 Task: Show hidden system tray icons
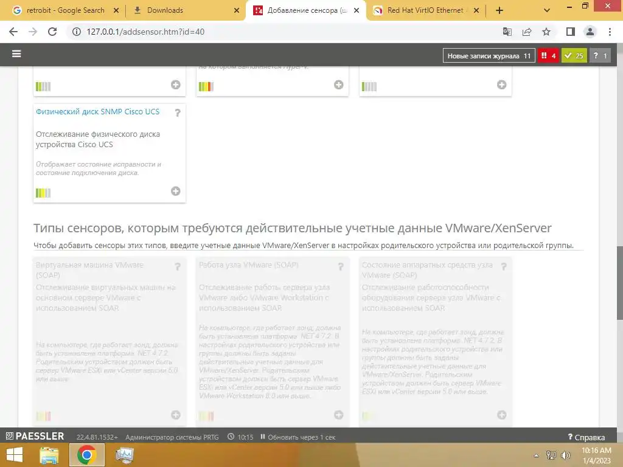(x=537, y=455)
